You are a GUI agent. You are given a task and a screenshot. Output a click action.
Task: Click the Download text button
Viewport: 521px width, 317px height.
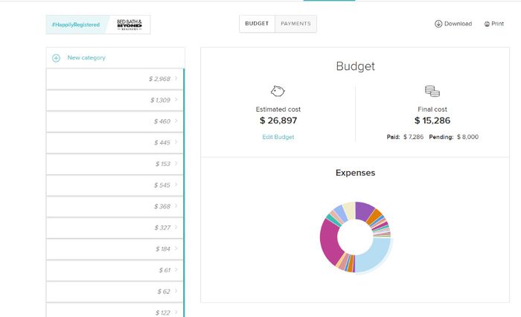click(x=458, y=24)
